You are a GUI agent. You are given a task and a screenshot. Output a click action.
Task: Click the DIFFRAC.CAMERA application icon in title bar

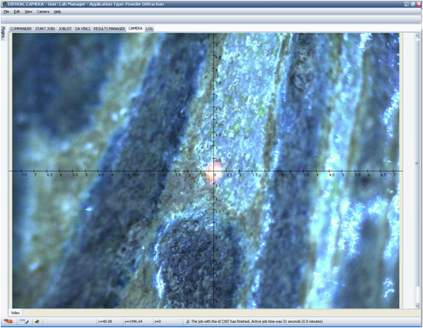pyautogui.click(x=4, y=4)
